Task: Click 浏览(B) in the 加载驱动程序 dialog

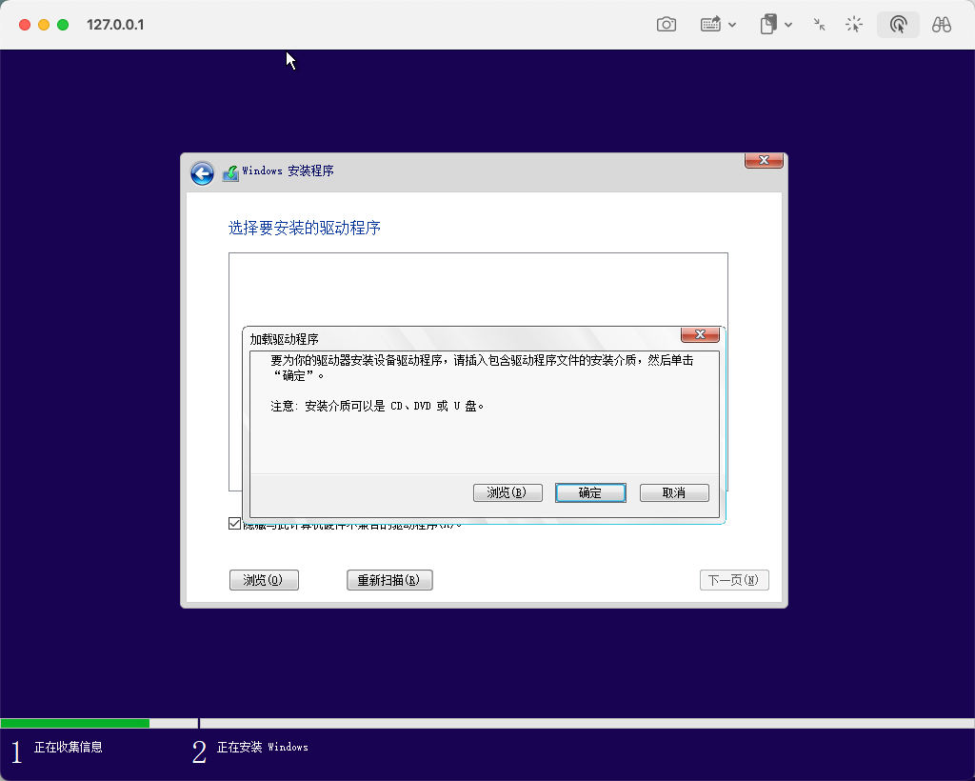Action: tap(507, 492)
